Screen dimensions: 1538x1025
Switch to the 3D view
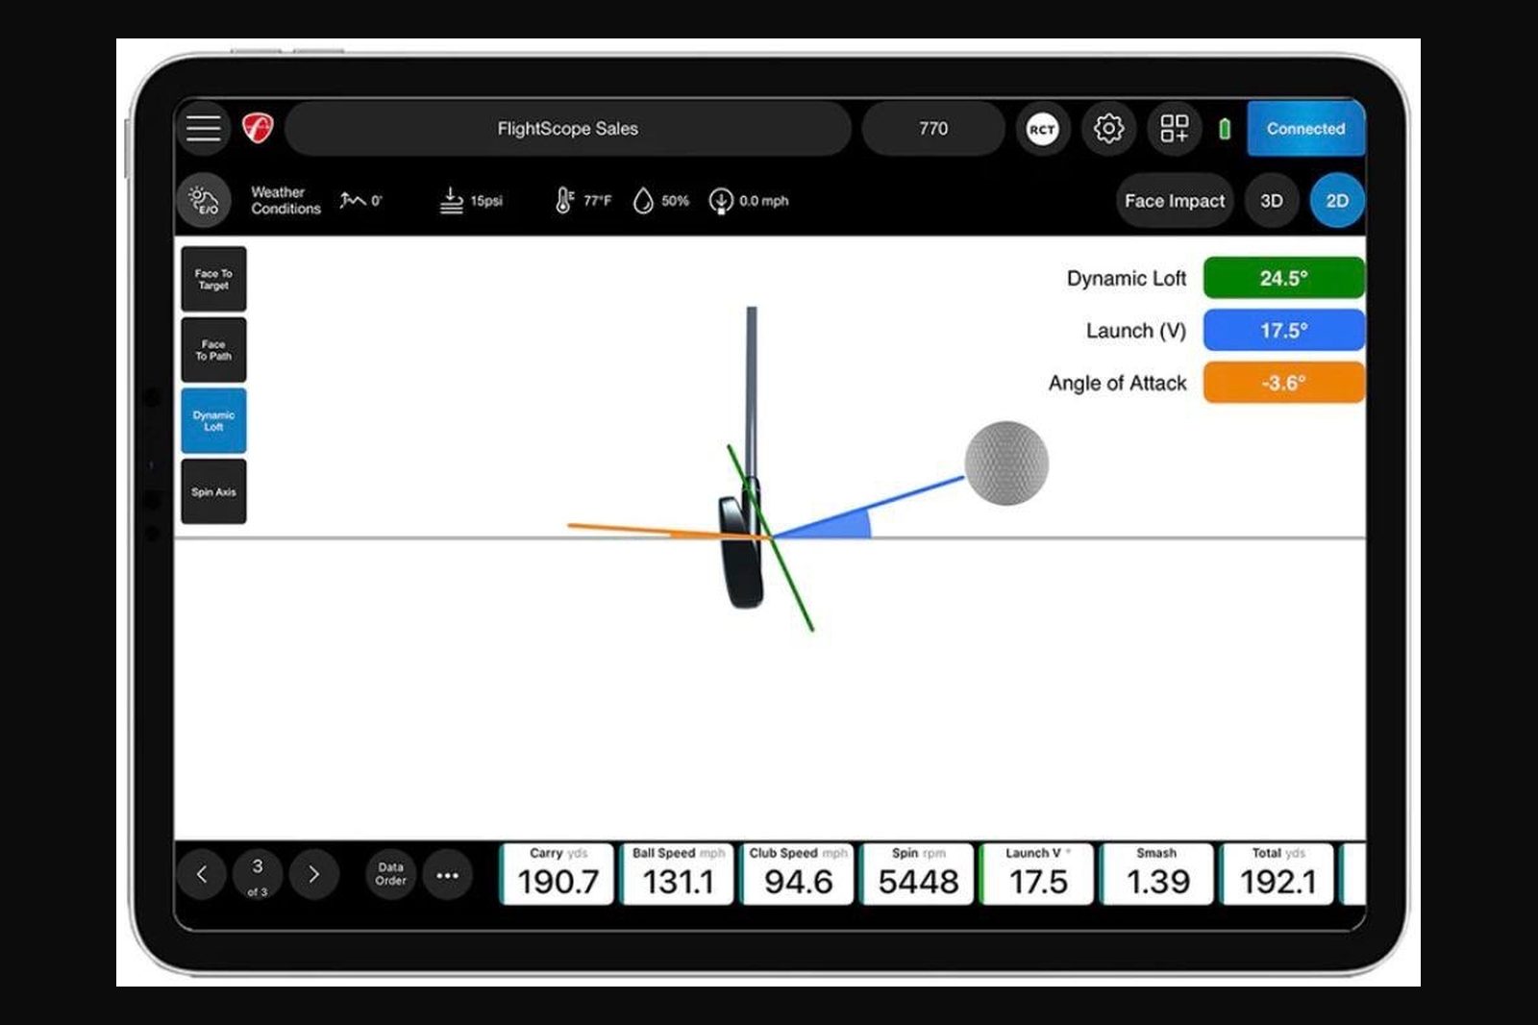coord(1272,201)
